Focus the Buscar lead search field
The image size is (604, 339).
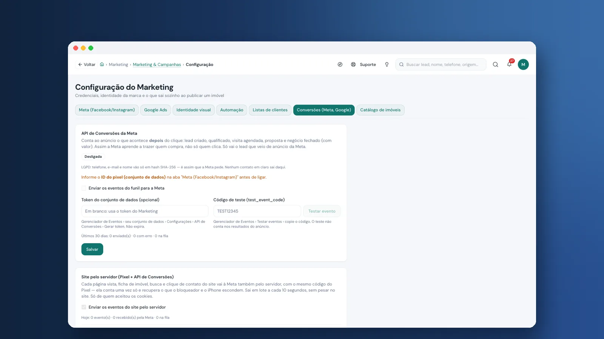pyautogui.click(x=441, y=64)
